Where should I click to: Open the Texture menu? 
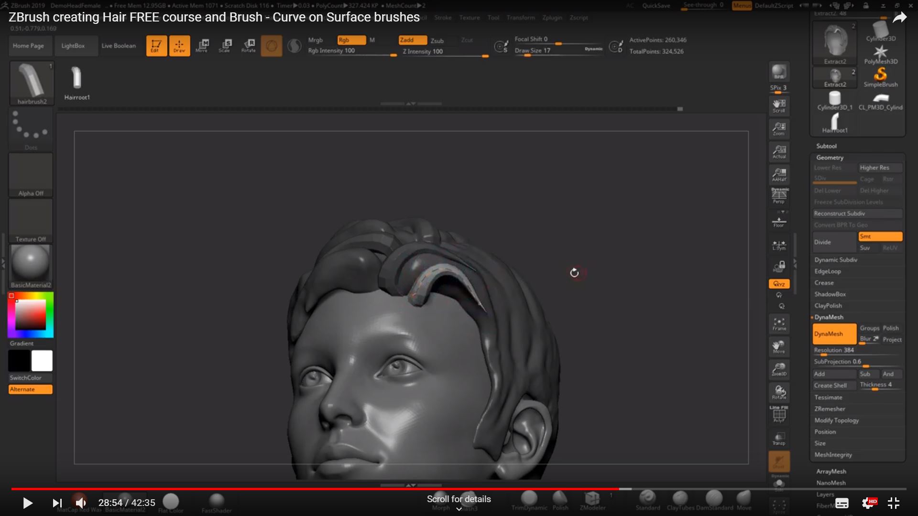coord(470,18)
